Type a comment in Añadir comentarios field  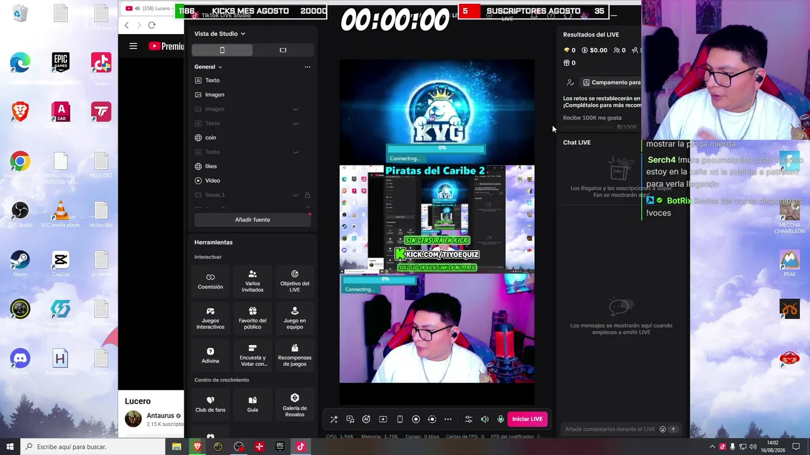click(x=610, y=429)
